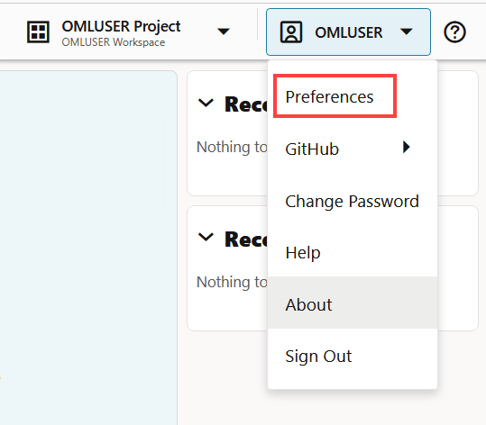Click the OMLUSER user profile icon

coord(290,32)
